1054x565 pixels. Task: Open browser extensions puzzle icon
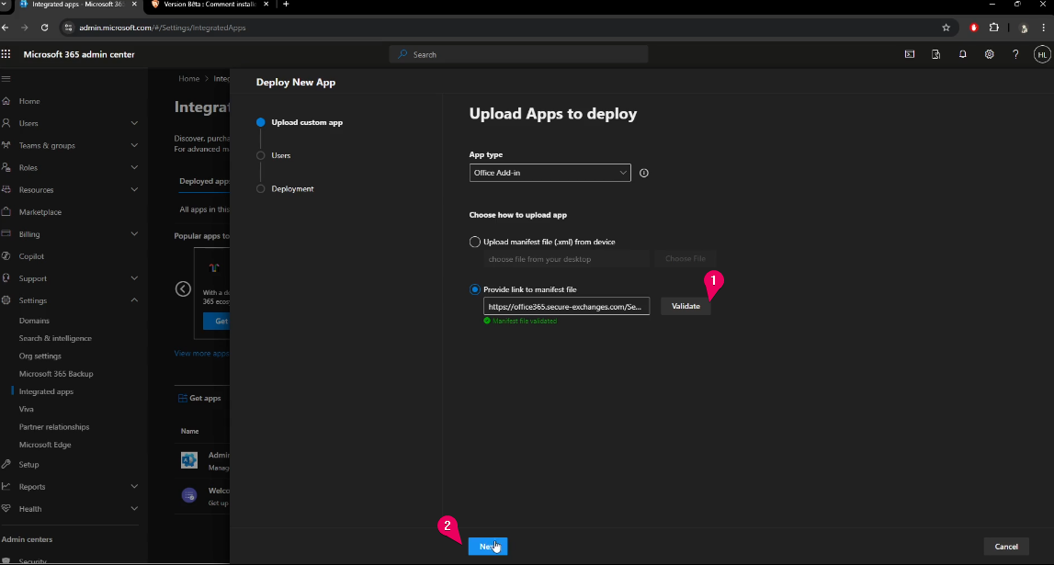point(993,28)
